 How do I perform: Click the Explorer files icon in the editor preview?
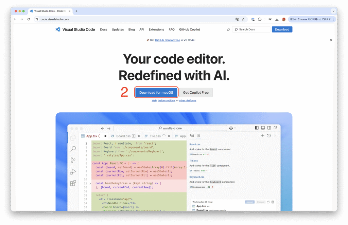pyautogui.click(x=73, y=137)
